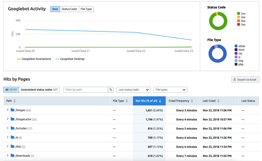Click 'Nov 23, 2018 10:57 PM' last crawl cell

click(217, 119)
